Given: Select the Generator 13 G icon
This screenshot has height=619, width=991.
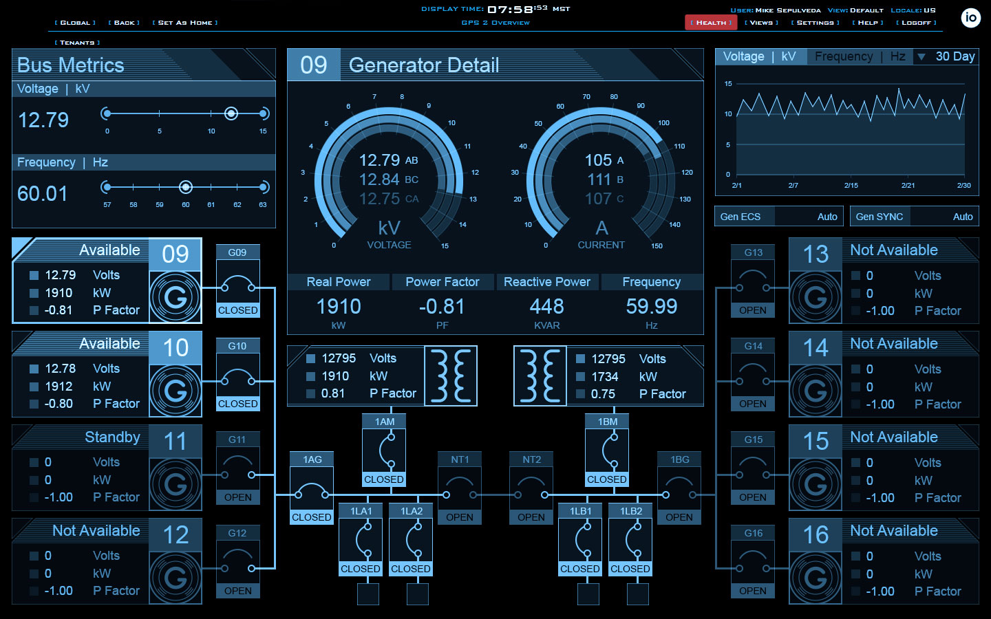Looking at the screenshot, I should [x=816, y=297].
